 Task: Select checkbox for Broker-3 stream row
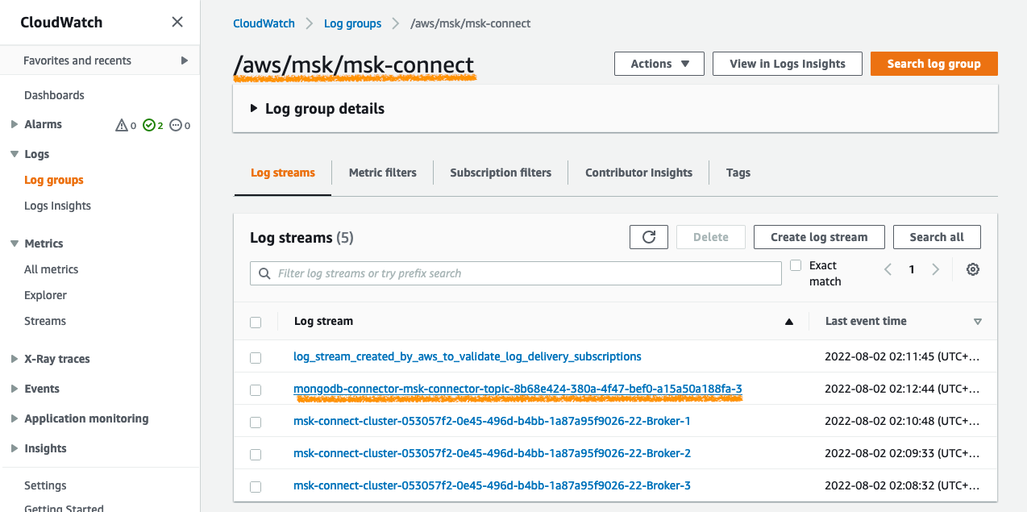coord(256,487)
